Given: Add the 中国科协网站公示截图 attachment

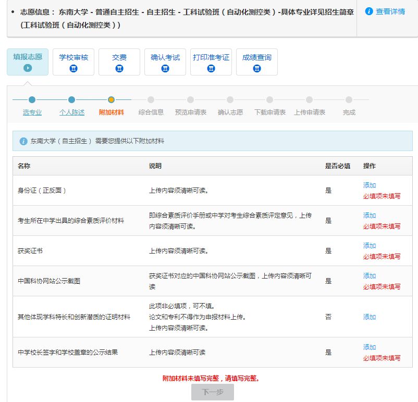Looking at the screenshot, I should click(x=370, y=276).
